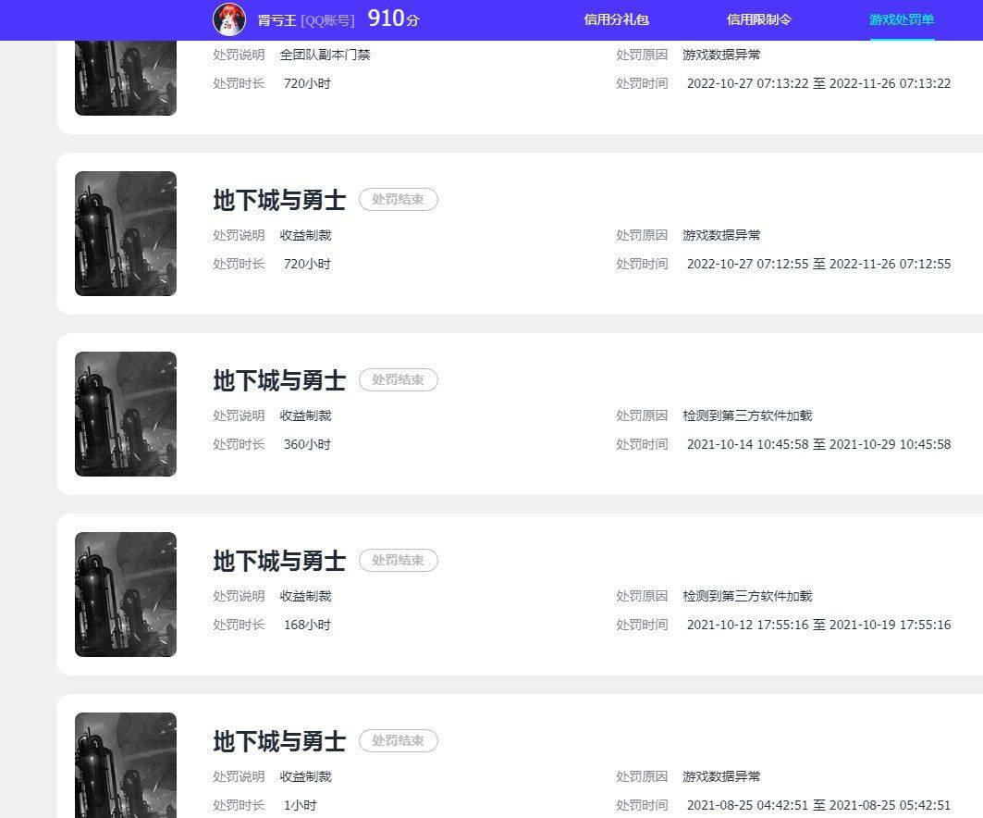Click the thumbnail on the 360小时 penalty entry
The image size is (983, 818).
[125, 414]
